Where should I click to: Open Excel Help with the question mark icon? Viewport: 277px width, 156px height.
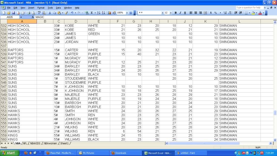[131, 13]
